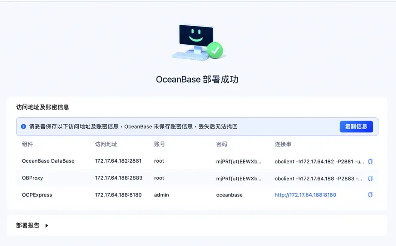Expand the 部署报告 section arrow
The image size is (396, 246).
(x=47, y=225)
